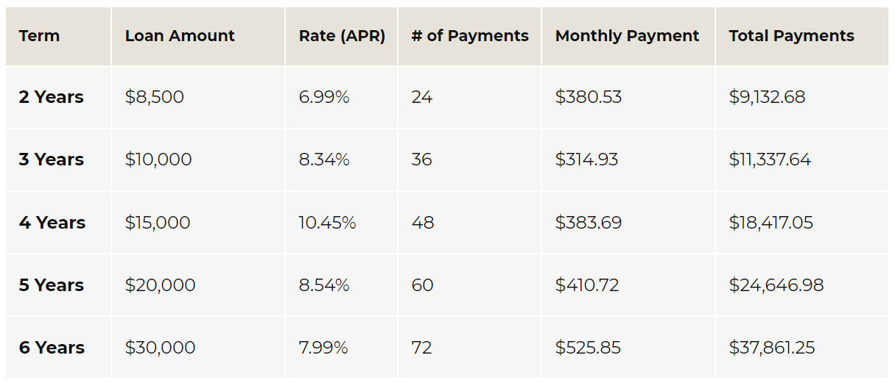Click the Term column header
Viewport: 895px width, 383px height.
tap(40, 36)
